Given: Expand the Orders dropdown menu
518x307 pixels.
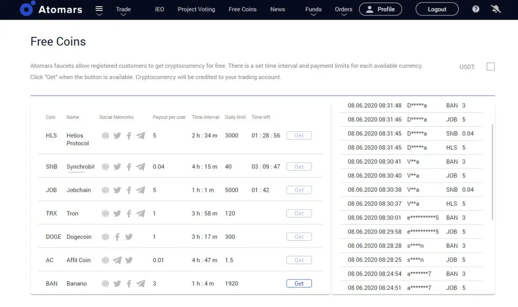Looking at the screenshot, I should pos(343,10).
